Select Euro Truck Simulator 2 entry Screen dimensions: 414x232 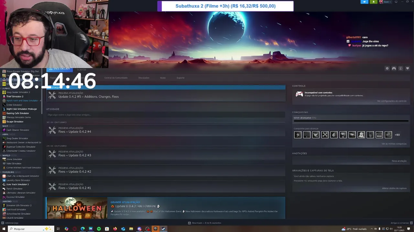18,184
